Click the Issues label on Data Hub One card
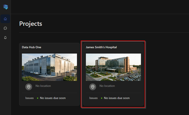This screenshot has width=189, height=115. [x=30, y=98]
